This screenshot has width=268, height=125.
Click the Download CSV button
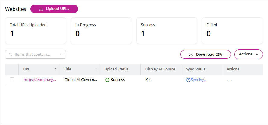[206, 55]
